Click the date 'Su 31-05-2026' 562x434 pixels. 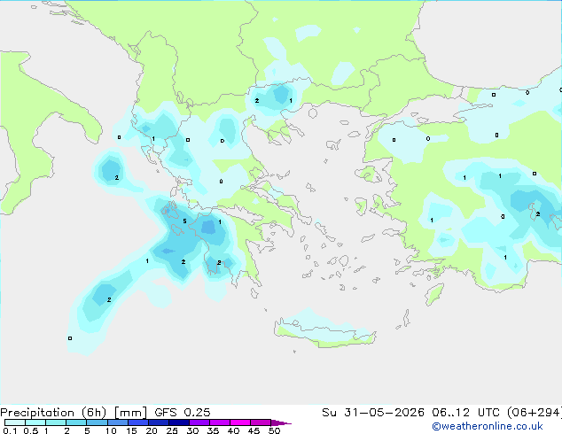[x=373, y=413]
